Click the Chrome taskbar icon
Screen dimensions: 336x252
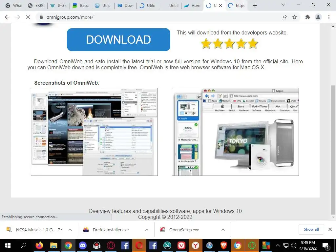pos(68,245)
